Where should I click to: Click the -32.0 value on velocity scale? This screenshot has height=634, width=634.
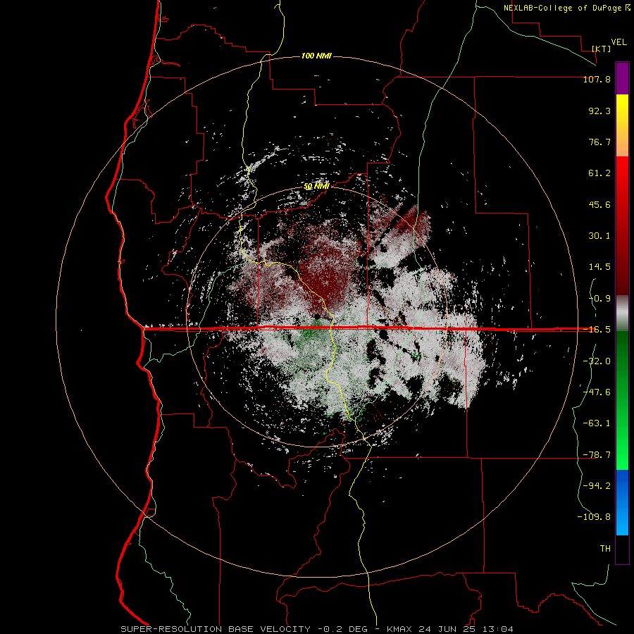[597, 361]
